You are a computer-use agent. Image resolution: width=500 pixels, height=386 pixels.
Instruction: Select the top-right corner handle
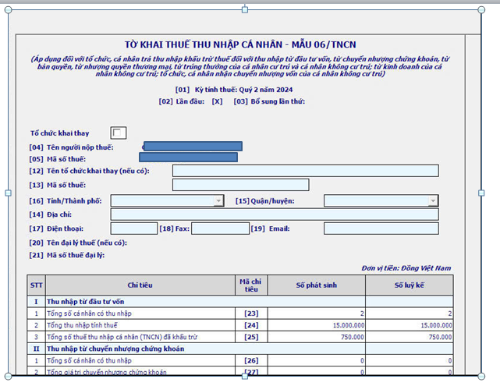click(x=480, y=9)
